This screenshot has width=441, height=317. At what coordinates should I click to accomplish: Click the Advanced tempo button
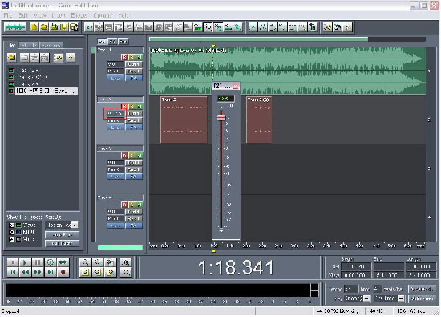[422, 289]
